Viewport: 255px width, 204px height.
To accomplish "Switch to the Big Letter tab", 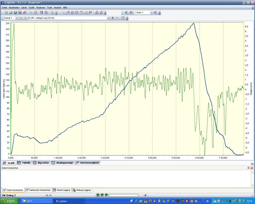I will point(41,163).
